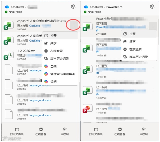Click 打开文件夹 button in left panel
Viewport: 160px width, 142px height.
point(17,132)
